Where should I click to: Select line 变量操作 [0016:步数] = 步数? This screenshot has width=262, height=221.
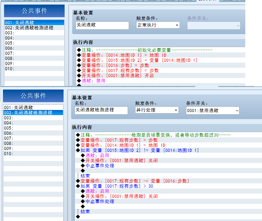161,65
